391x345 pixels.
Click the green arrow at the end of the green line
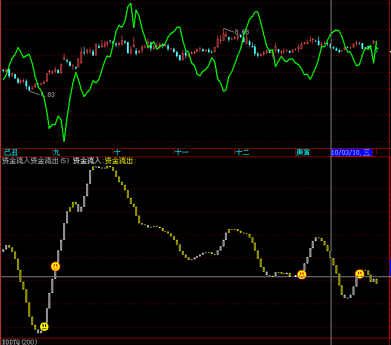pyautogui.click(x=377, y=47)
